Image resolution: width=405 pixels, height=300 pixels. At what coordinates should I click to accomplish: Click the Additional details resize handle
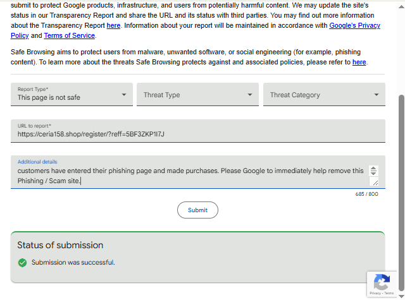click(x=375, y=182)
